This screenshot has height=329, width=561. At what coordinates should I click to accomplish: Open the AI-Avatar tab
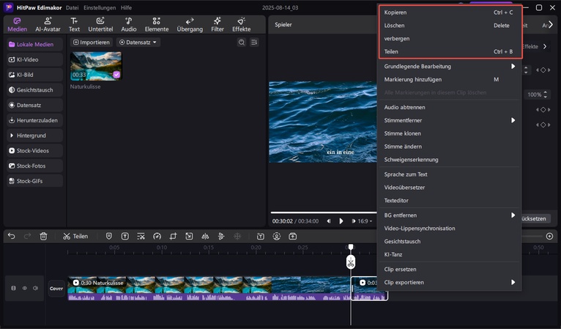coord(48,25)
